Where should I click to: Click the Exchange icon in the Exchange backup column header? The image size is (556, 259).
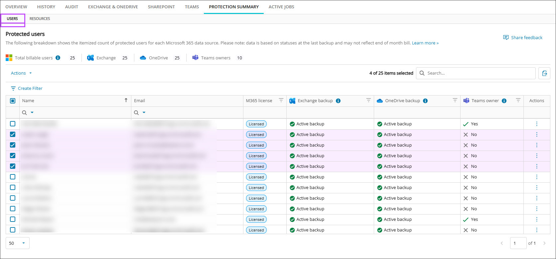[x=292, y=101]
